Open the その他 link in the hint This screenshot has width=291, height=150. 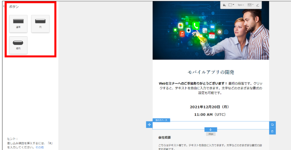coord(39,147)
